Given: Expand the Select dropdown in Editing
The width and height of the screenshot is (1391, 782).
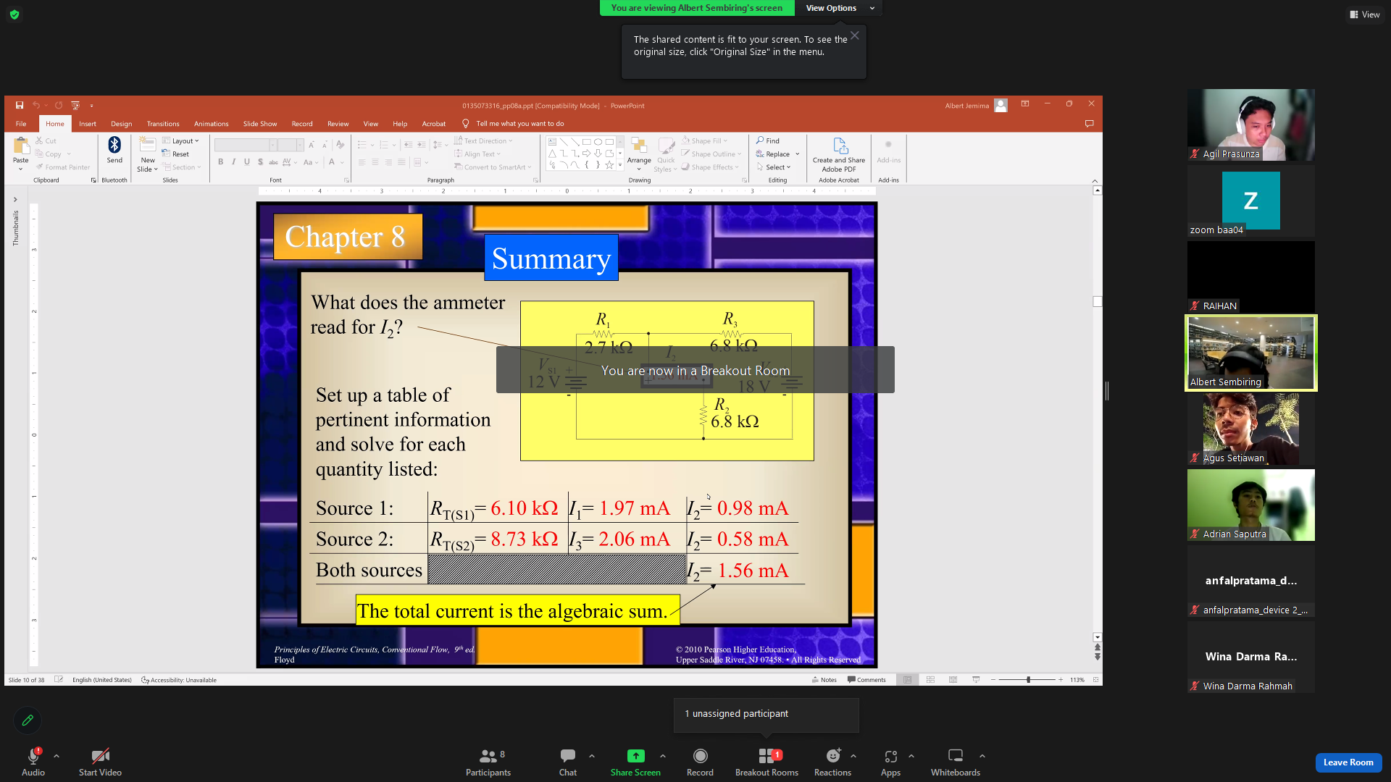Looking at the screenshot, I should click(x=774, y=167).
